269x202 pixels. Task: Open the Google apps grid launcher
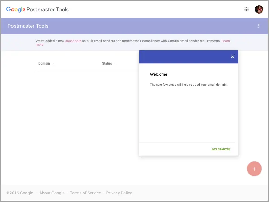coord(246,9)
